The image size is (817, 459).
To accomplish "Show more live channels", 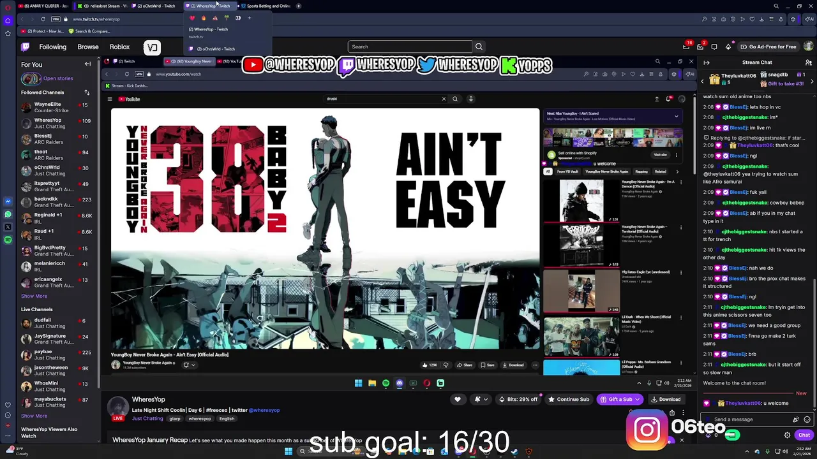I will tap(34, 416).
